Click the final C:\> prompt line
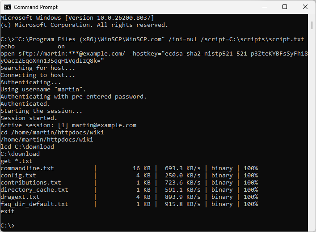The image size is (316, 232). click(8, 225)
